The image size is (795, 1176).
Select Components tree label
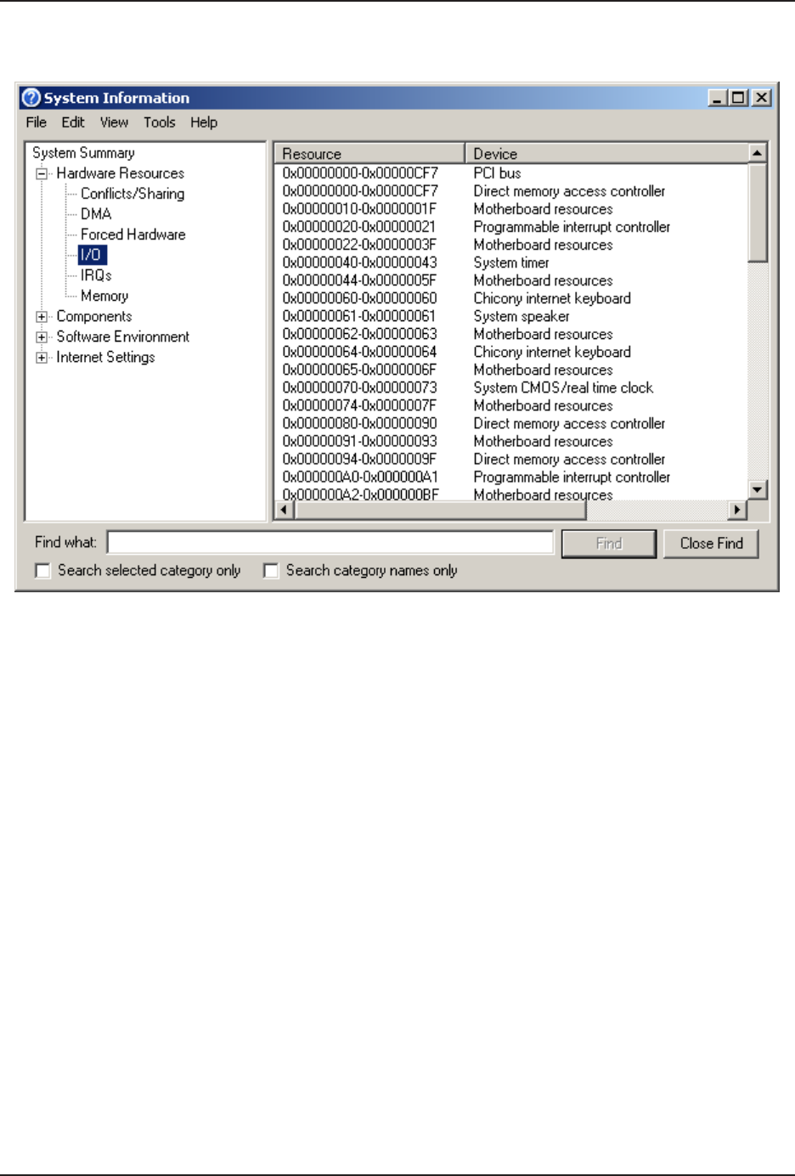click(94, 317)
